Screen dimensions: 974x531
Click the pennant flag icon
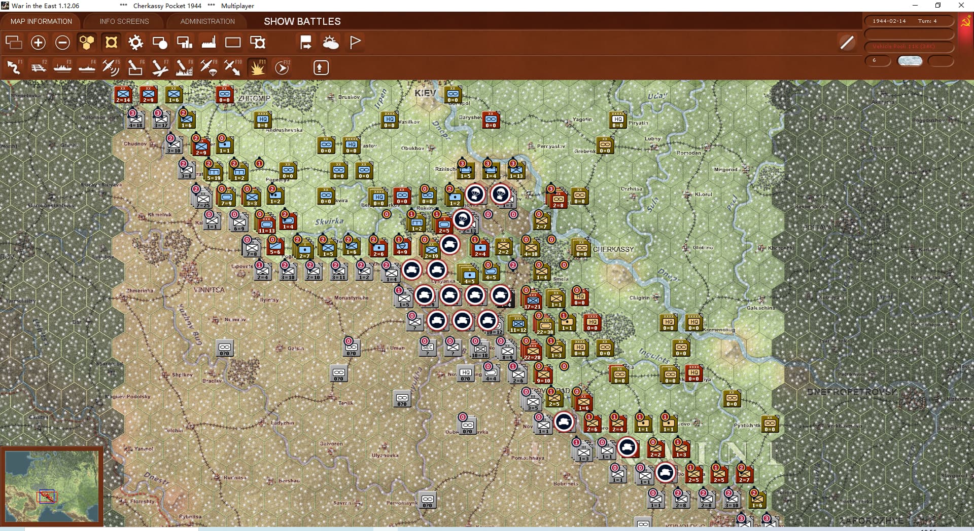point(355,43)
